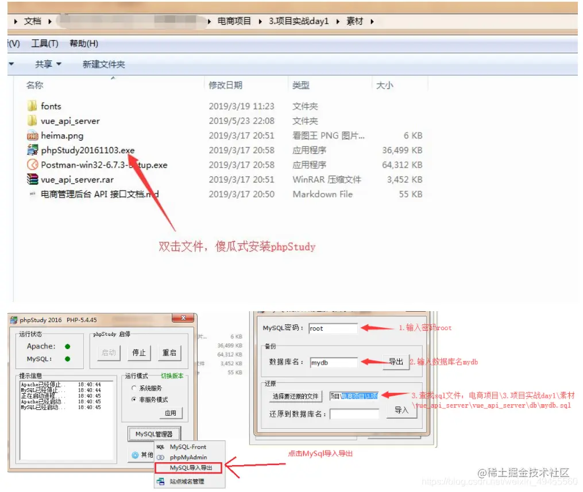Click the 其他 gear icon
The height and width of the screenshot is (492, 583).
[135, 455]
